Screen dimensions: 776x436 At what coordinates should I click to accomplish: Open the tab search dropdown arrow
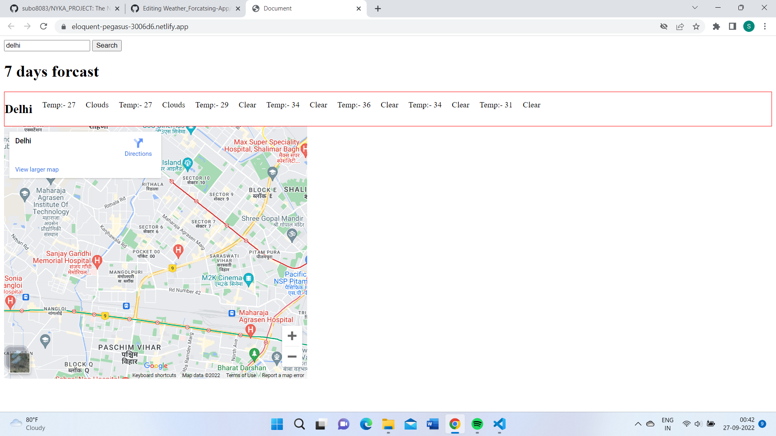694,8
